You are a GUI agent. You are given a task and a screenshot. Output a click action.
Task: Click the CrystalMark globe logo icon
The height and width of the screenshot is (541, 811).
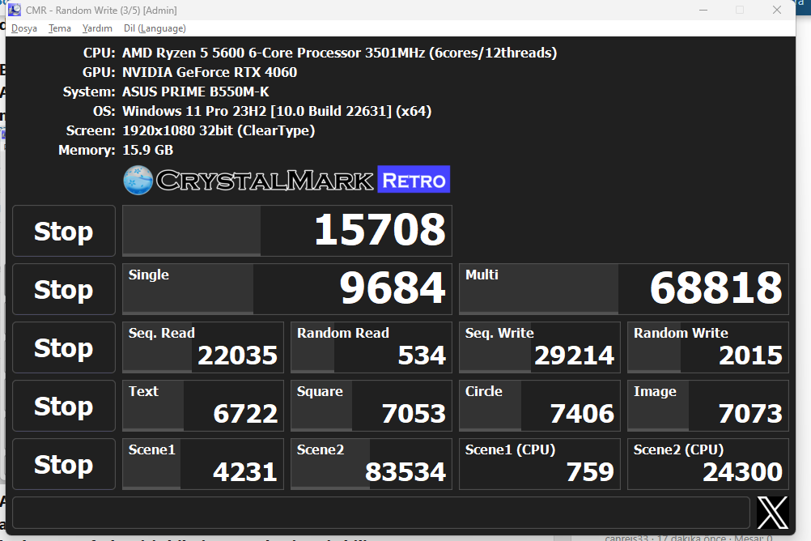click(138, 180)
